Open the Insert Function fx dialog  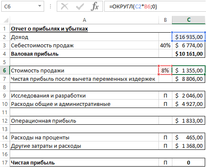(x=95, y=6)
